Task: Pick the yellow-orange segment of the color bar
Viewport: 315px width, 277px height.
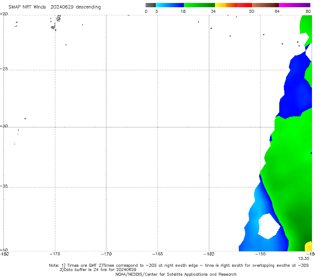Action: (x=226, y=5)
